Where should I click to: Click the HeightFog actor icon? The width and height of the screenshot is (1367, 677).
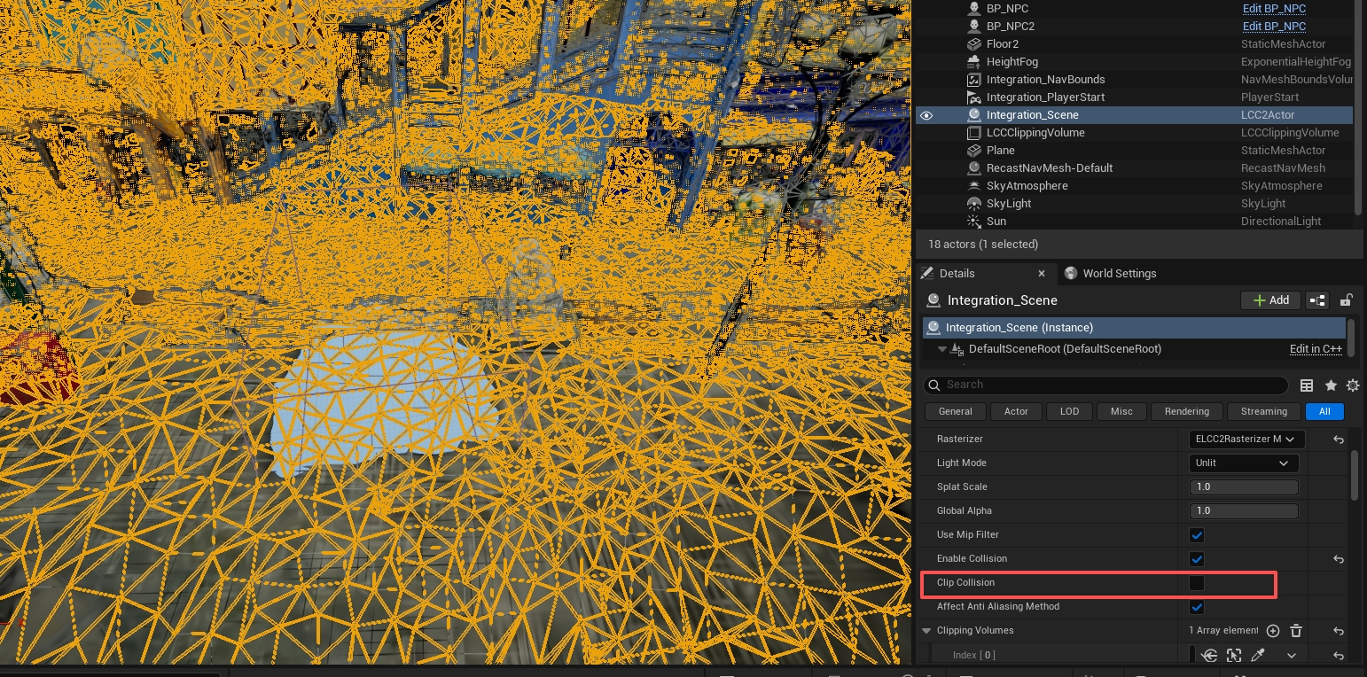(973, 62)
